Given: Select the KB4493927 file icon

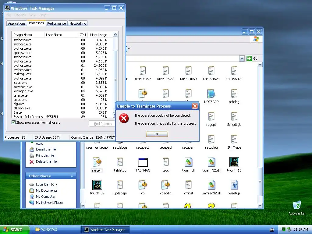Looking at the screenshot, I should point(165,71).
